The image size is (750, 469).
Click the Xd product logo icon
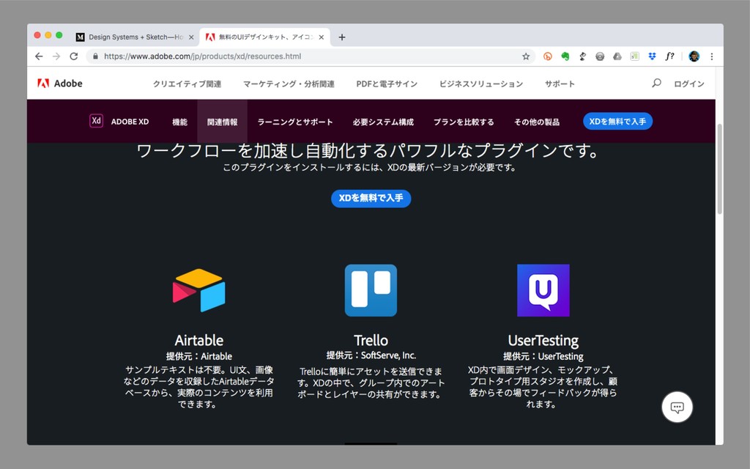tap(96, 121)
